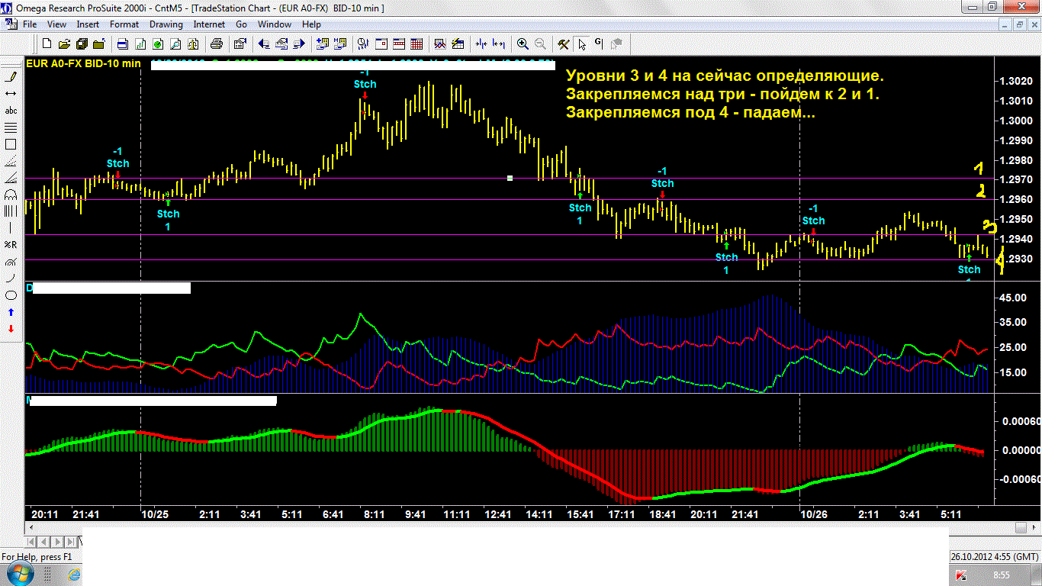Viewport: 1042px width, 586px height.
Task: Select the blue up arrow drawing tool
Action: [11, 311]
